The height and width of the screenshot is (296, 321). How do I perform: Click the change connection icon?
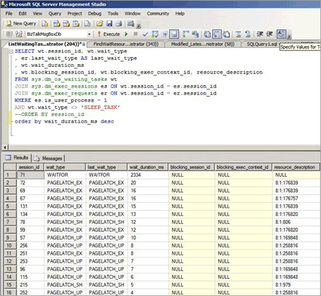(19, 34)
